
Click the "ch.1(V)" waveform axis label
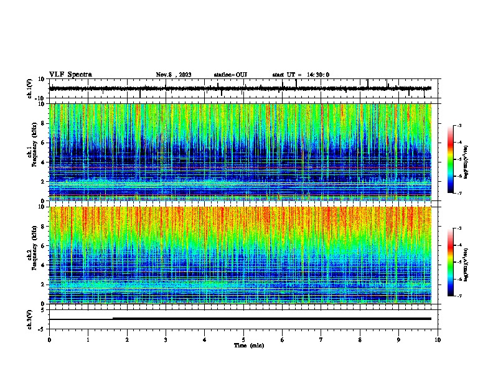30,88
